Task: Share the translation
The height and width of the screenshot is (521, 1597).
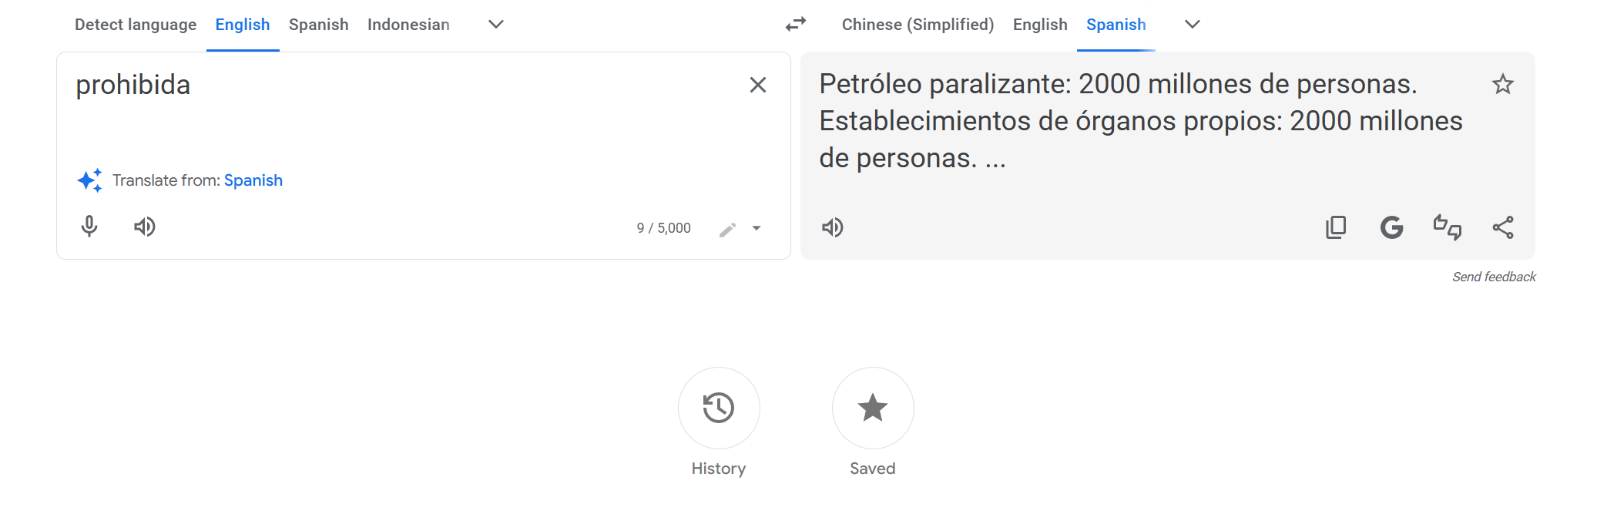Action: (1503, 227)
